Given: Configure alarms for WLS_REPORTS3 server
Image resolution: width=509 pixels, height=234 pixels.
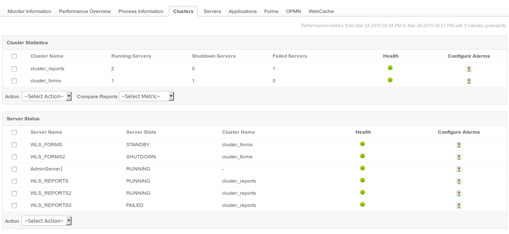Looking at the screenshot, I should click(x=459, y=206).
